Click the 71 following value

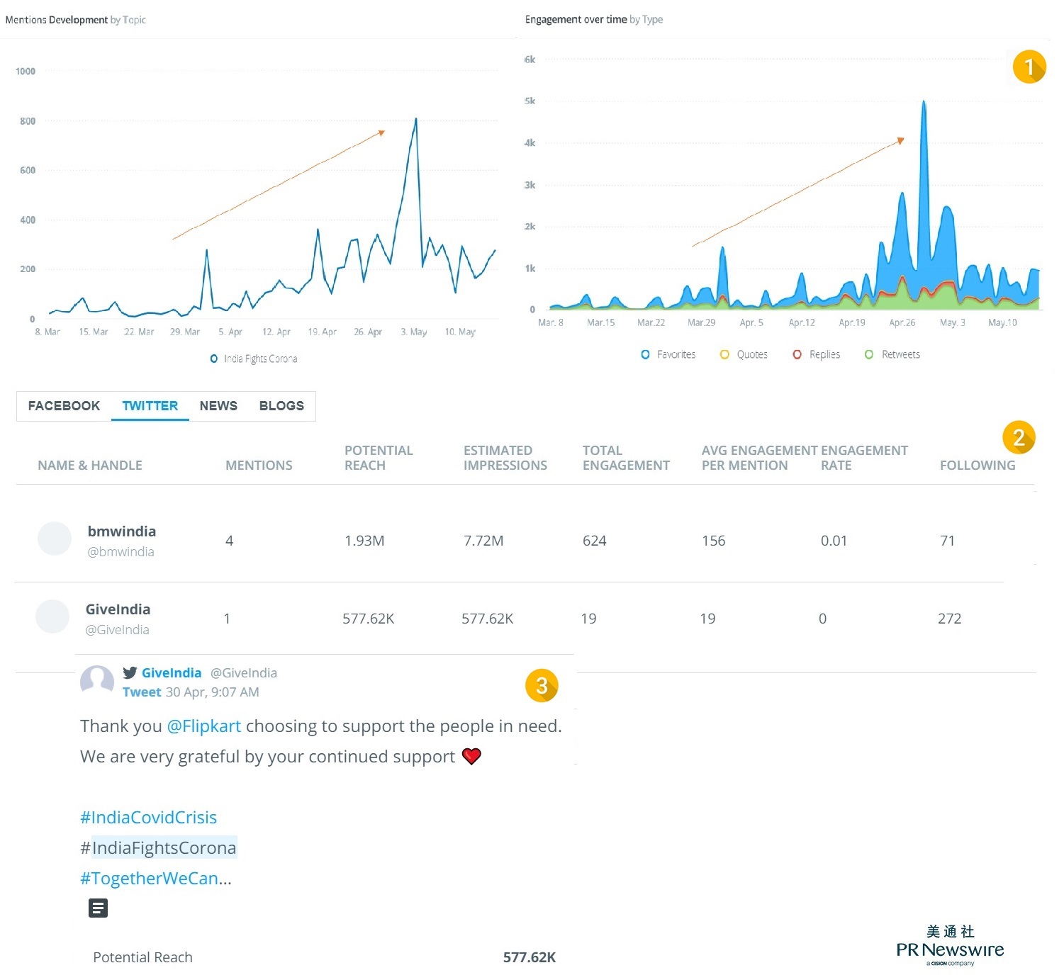[947, 541]
